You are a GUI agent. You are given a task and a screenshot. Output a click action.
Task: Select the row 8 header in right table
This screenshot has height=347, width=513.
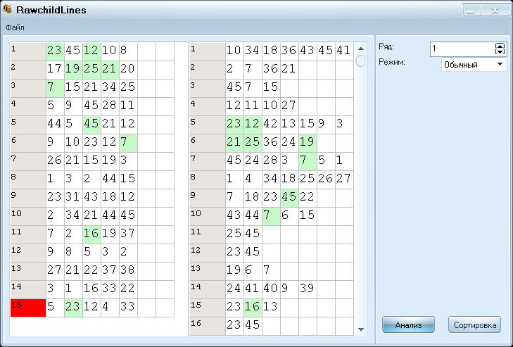(208, 179)
